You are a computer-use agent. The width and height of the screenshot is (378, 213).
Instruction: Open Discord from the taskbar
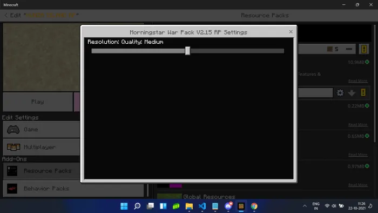[228, 206]
